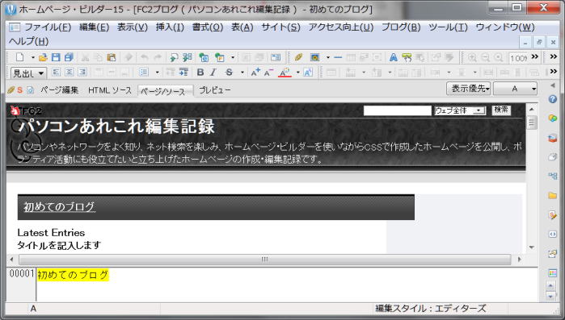This screenshot has width=565, height=320.
Task: Switch to the HTML ソース tab
Action: point(110,90)
